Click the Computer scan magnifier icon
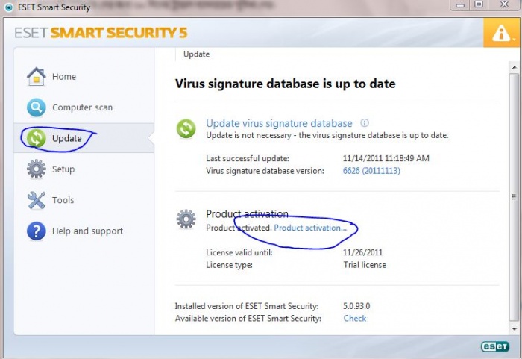522x359 pixels. point(37,107)
